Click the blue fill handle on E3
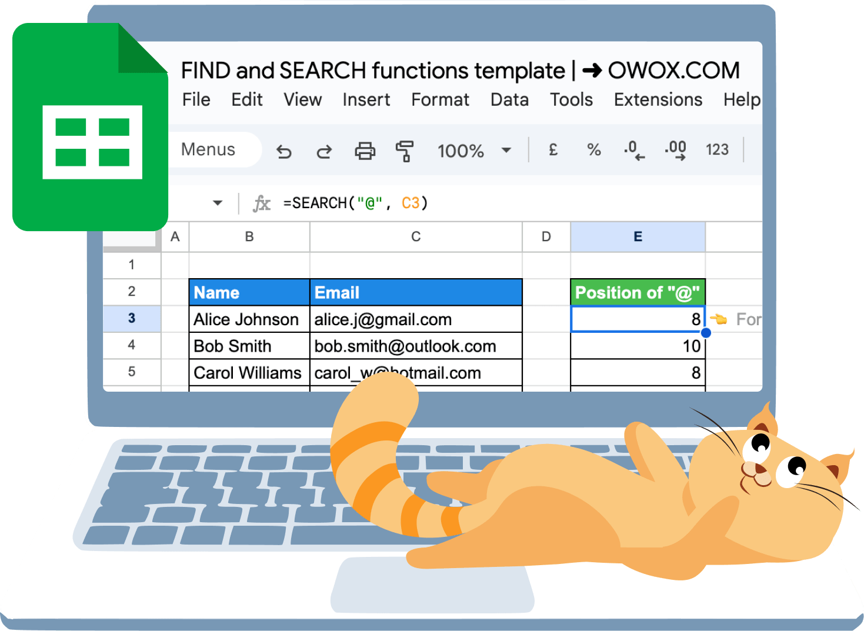 tap(706, 333)
